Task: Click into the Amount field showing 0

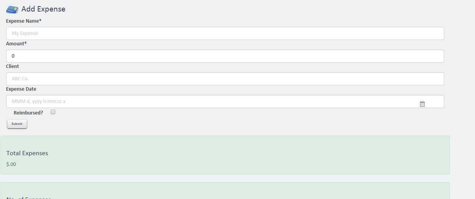Action: coord(225,56)
